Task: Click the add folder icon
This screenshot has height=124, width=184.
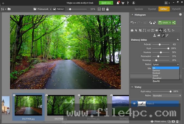Action: tap(9, 9)
